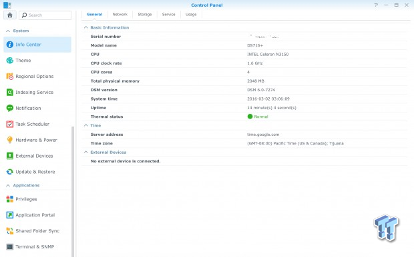This screenshot has width=414, height=257.
Task: Collapse the Time section
Action: 86,125
